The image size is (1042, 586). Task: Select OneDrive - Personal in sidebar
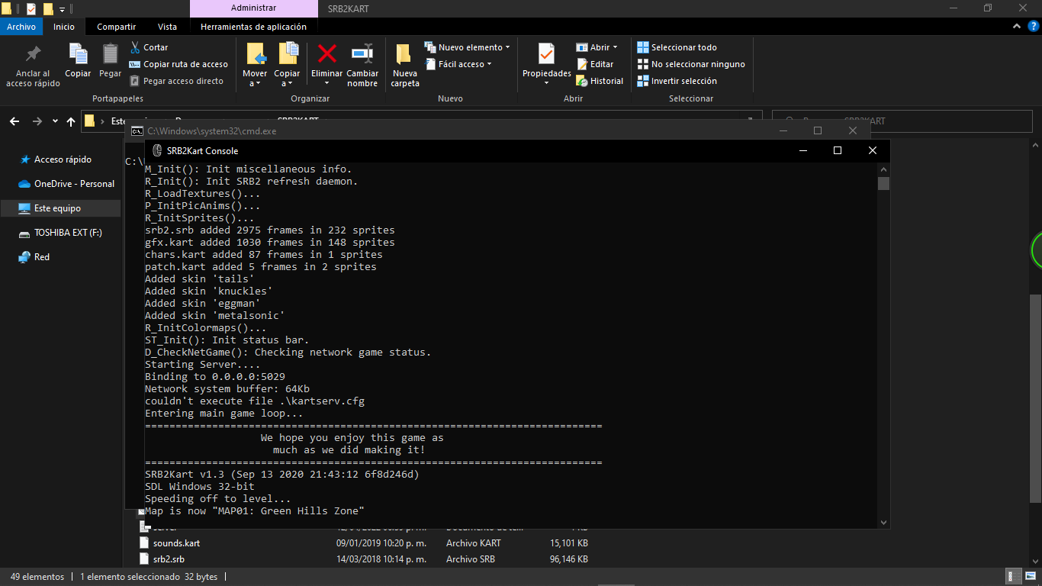(x=74, y=184)
